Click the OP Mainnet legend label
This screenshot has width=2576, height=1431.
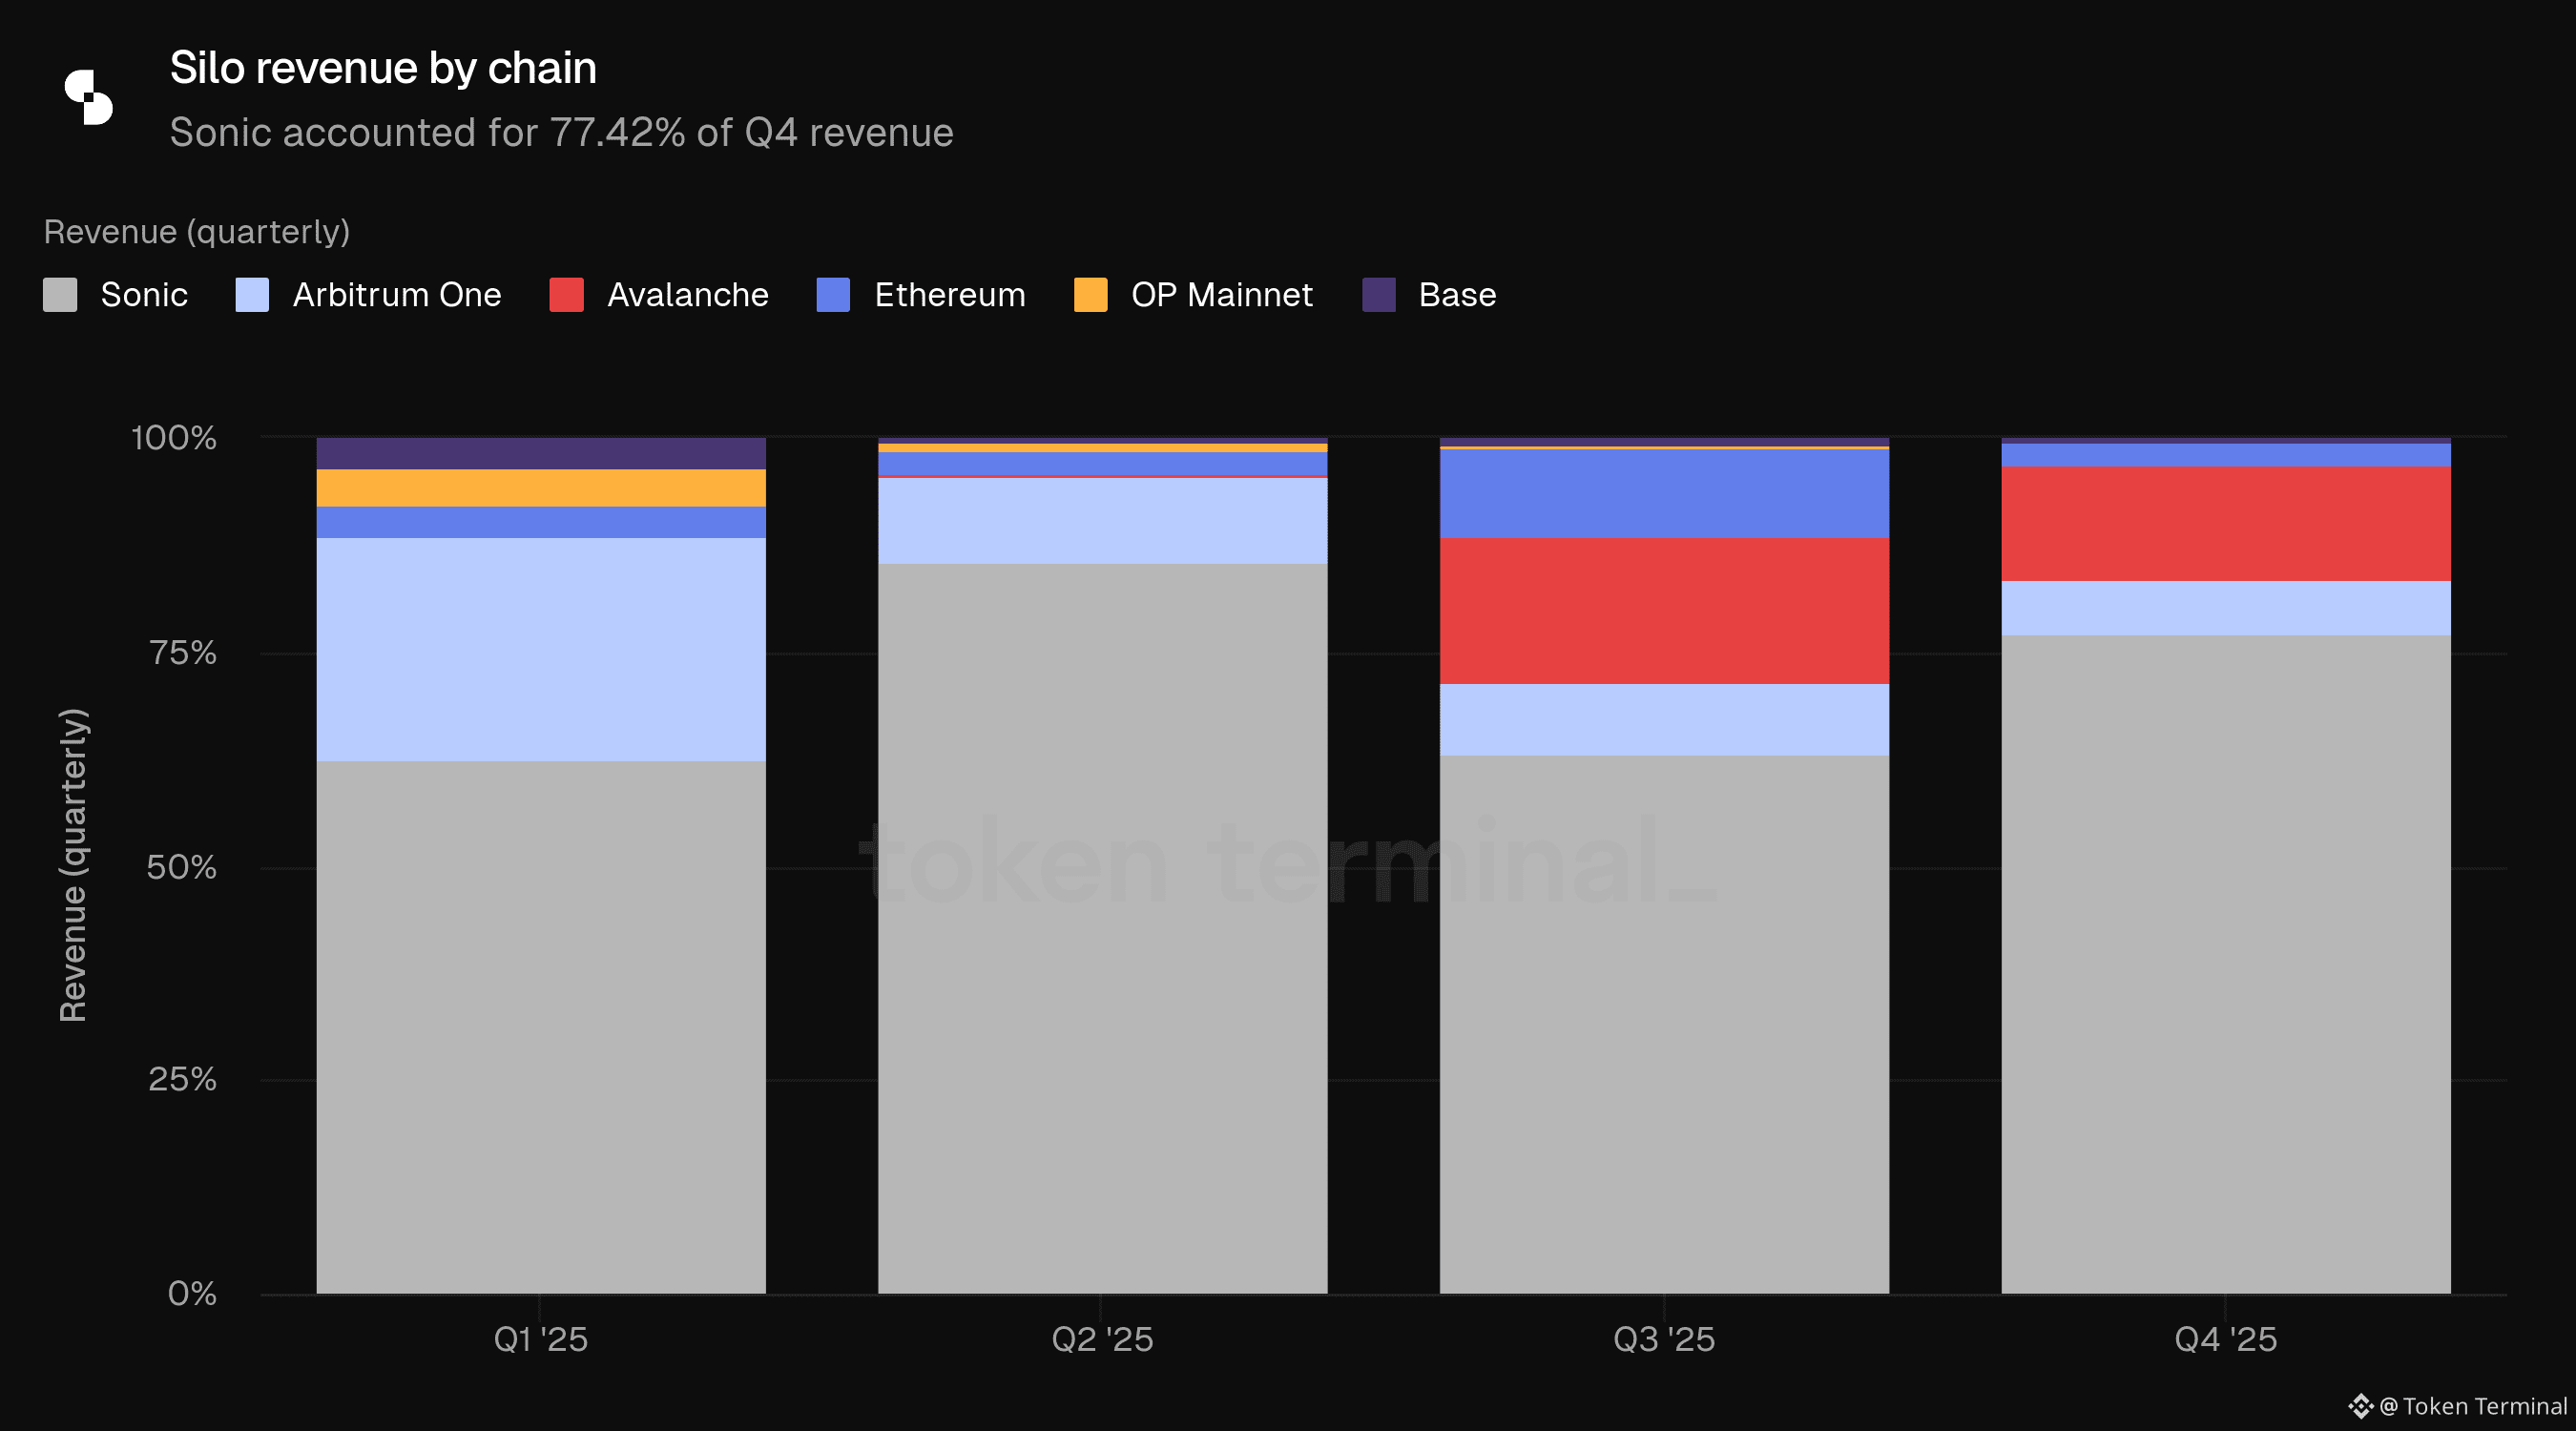click(x=1221, y=295)
